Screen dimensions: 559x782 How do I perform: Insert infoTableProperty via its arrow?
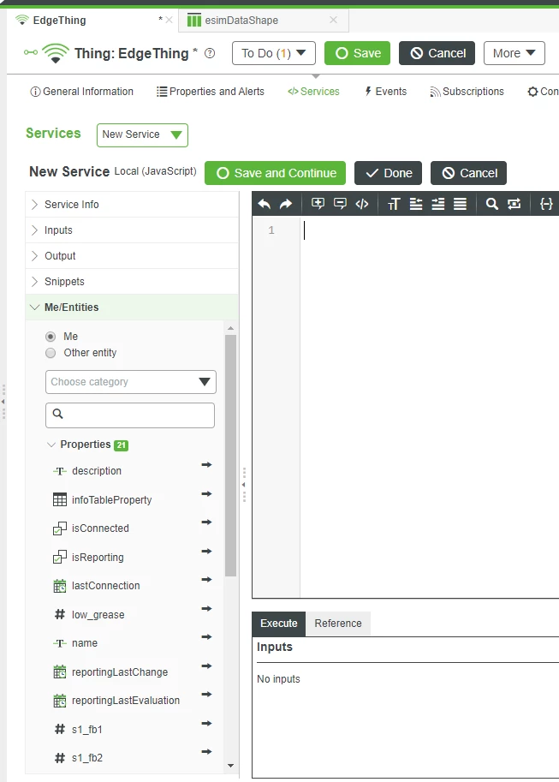(x=206, y=493)
